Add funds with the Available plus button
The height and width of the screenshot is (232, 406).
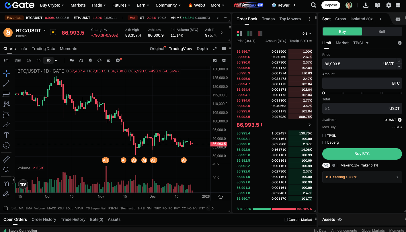400,120
